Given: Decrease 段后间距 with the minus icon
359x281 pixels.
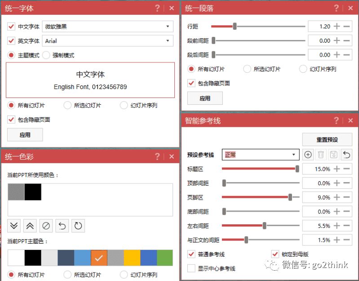Looking at the screenshot, I should click(346, 55).
